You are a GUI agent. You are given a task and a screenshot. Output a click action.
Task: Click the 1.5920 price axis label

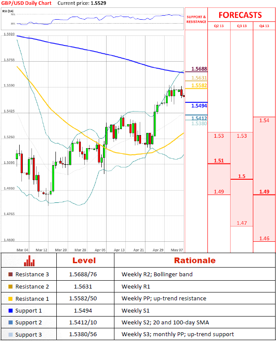tap(9, 34)
